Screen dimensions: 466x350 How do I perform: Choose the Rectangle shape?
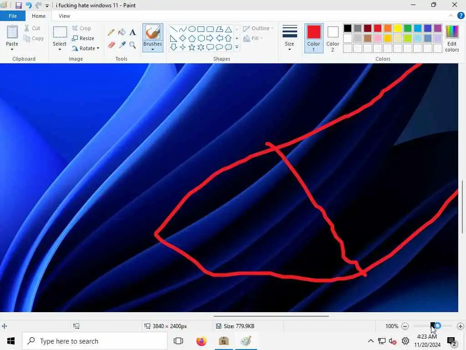201,29
